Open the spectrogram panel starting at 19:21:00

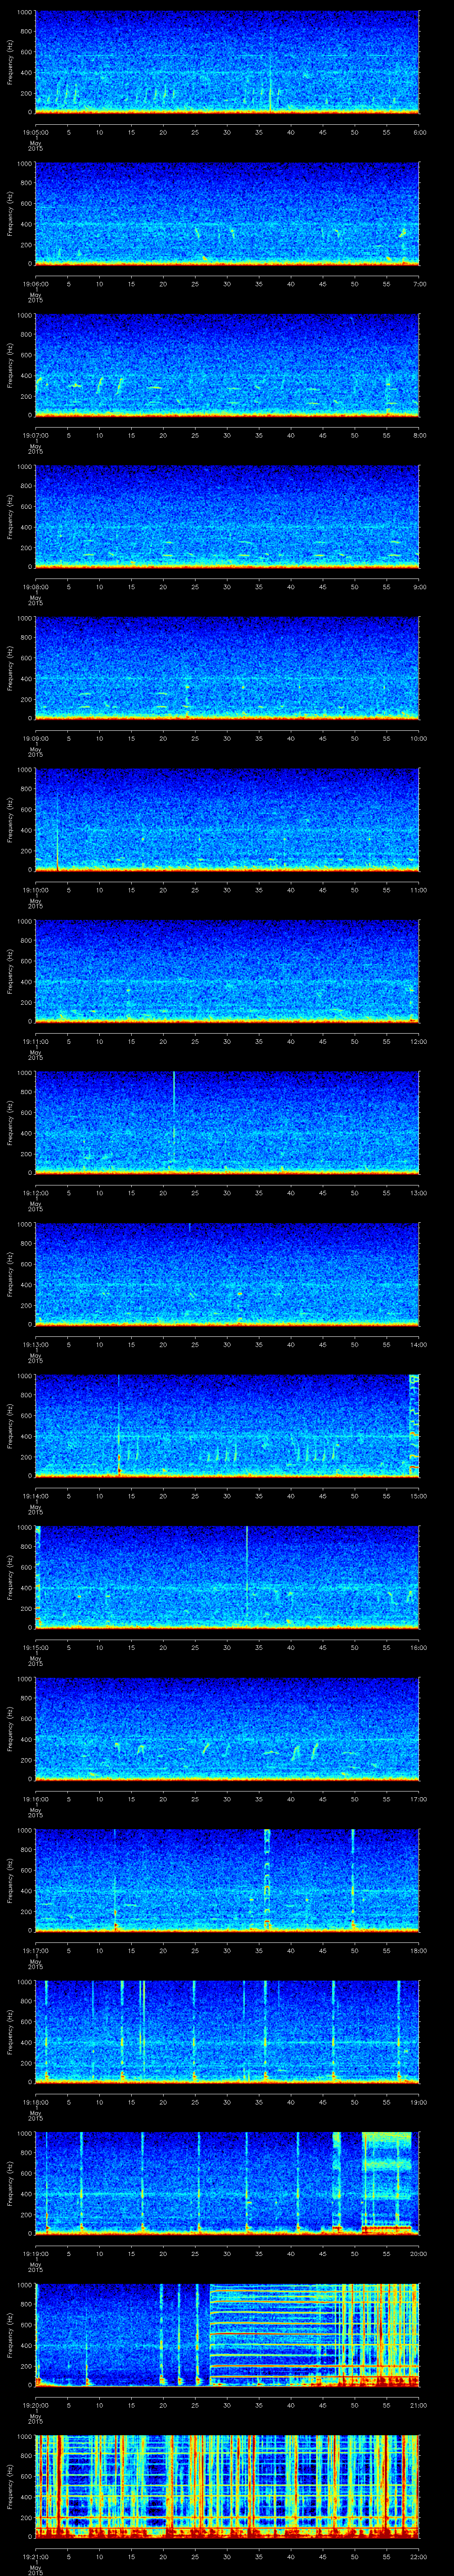click(x=227, y=2486)
